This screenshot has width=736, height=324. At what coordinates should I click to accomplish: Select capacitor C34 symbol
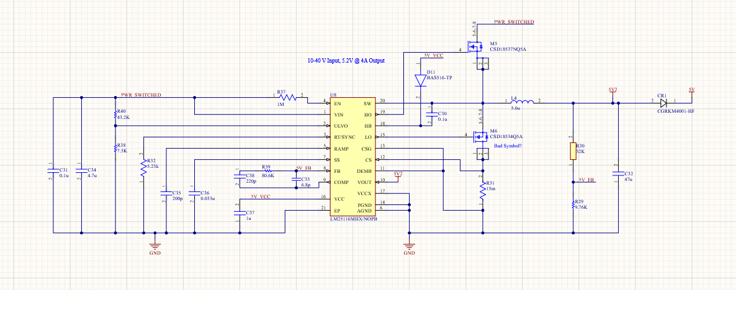[x=81, y=171]
